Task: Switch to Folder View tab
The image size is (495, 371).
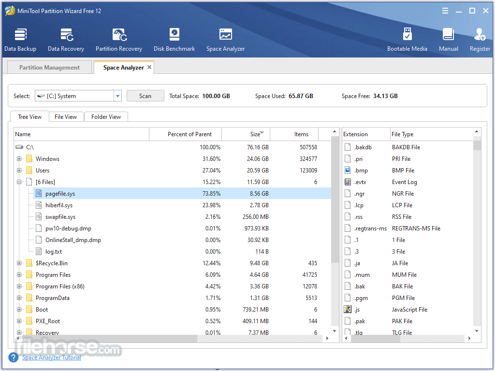Action: (x=106, y=117)
